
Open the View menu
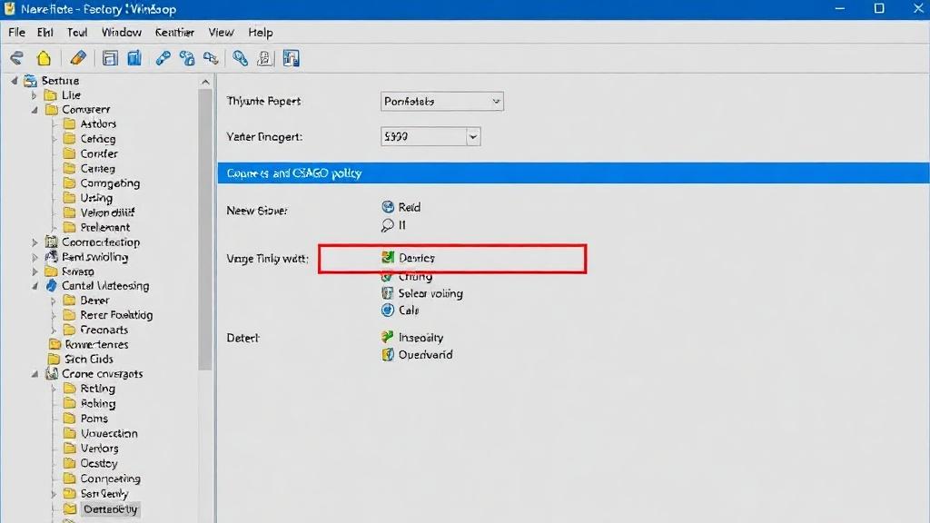point(222,33)
